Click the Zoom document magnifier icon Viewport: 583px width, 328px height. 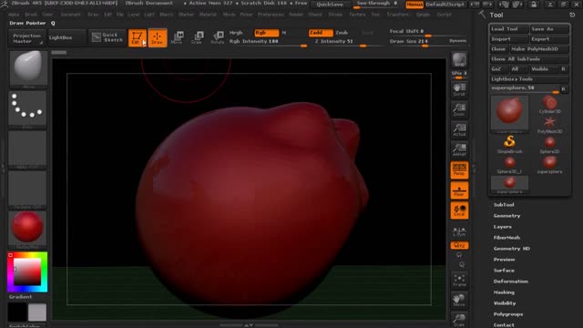(459, 109)
